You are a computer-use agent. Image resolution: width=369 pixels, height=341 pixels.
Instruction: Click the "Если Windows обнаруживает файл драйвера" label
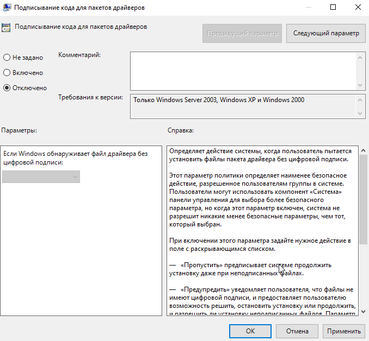[x=75, y=158]
